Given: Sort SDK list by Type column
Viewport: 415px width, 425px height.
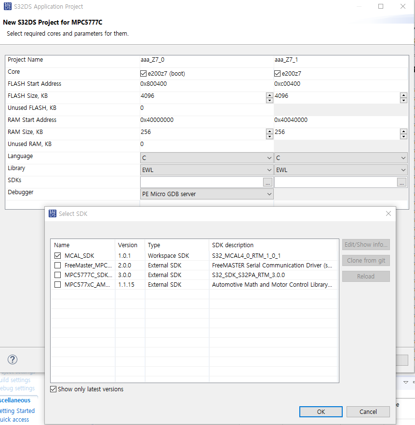Looking at the screenshot, I should (177, 245).
